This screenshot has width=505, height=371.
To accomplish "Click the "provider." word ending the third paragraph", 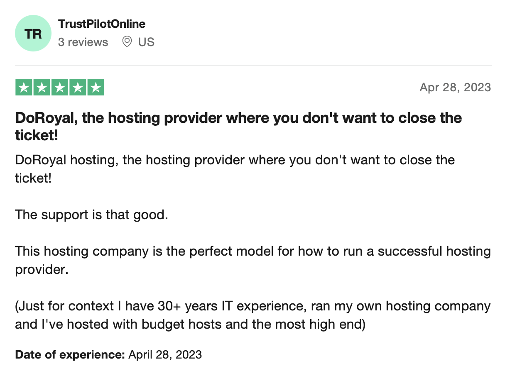I will click(42, 270).
